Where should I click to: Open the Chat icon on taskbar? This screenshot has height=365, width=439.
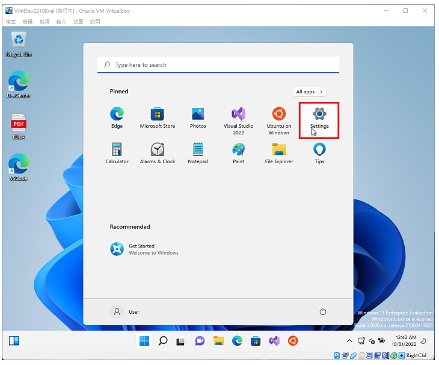click(x=200, y=341)
